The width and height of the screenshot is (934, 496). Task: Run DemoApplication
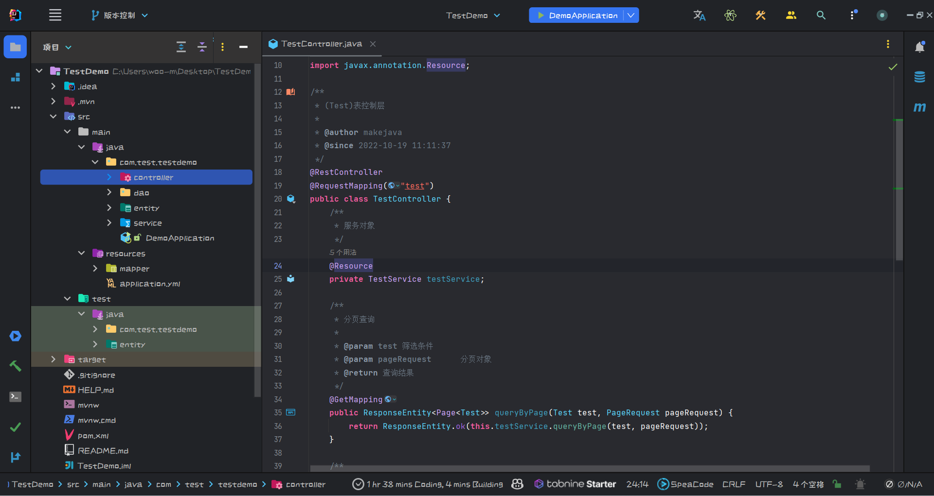pos(577,16)
